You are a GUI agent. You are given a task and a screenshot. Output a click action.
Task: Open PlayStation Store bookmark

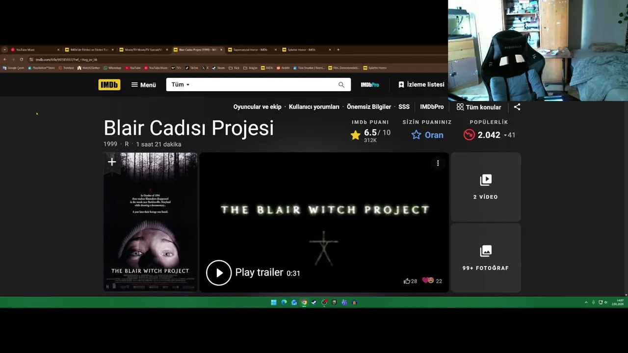(x=41, y=68)
